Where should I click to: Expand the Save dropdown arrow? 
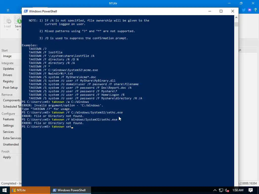pos(18,30)
